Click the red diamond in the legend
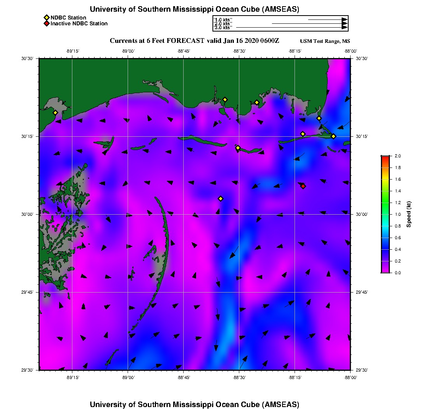The image size is (428, 409). point(46,24)
